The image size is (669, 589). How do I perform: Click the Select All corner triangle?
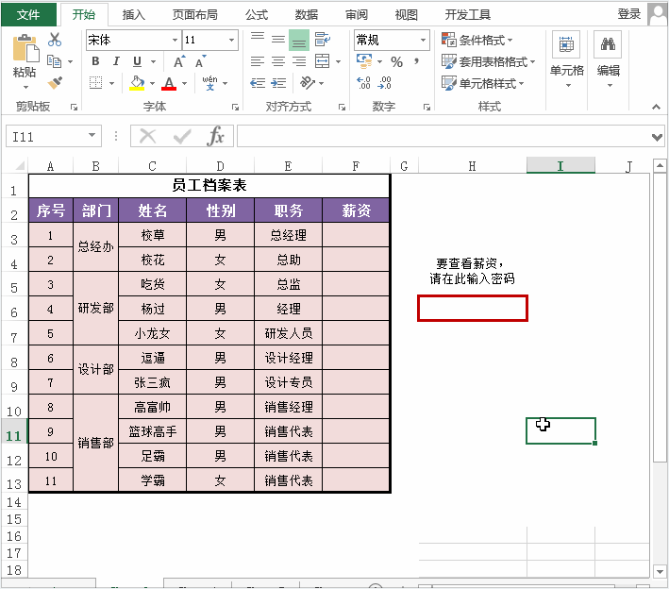pos(20,165)
